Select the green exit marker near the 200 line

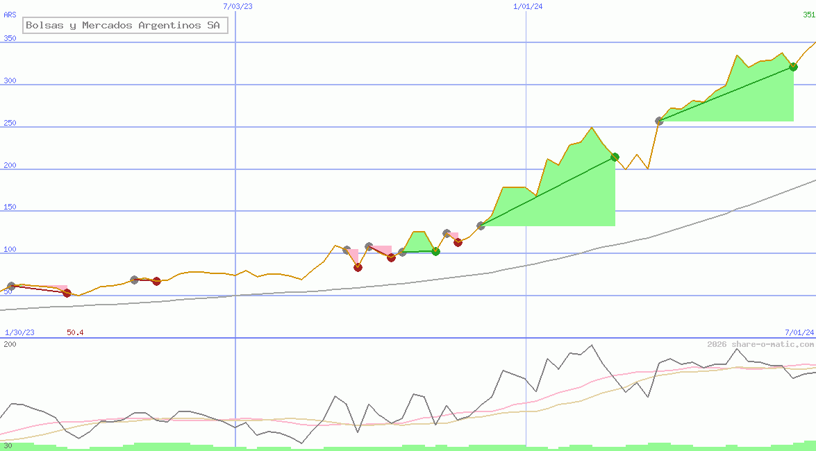[615, 157]
